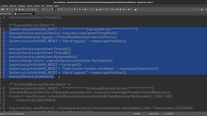207x116 pixels.
Task: Click the Back navigation arrow
Action: (124, 9)
